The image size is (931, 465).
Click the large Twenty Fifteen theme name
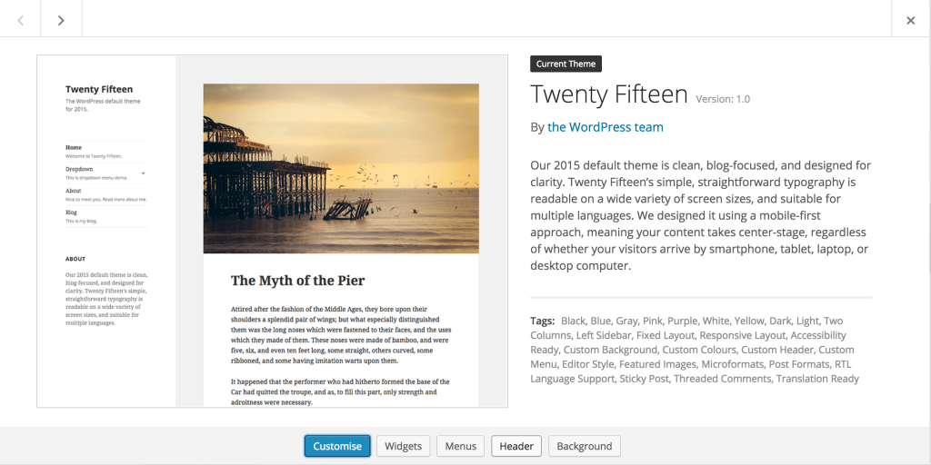(609, 94)
